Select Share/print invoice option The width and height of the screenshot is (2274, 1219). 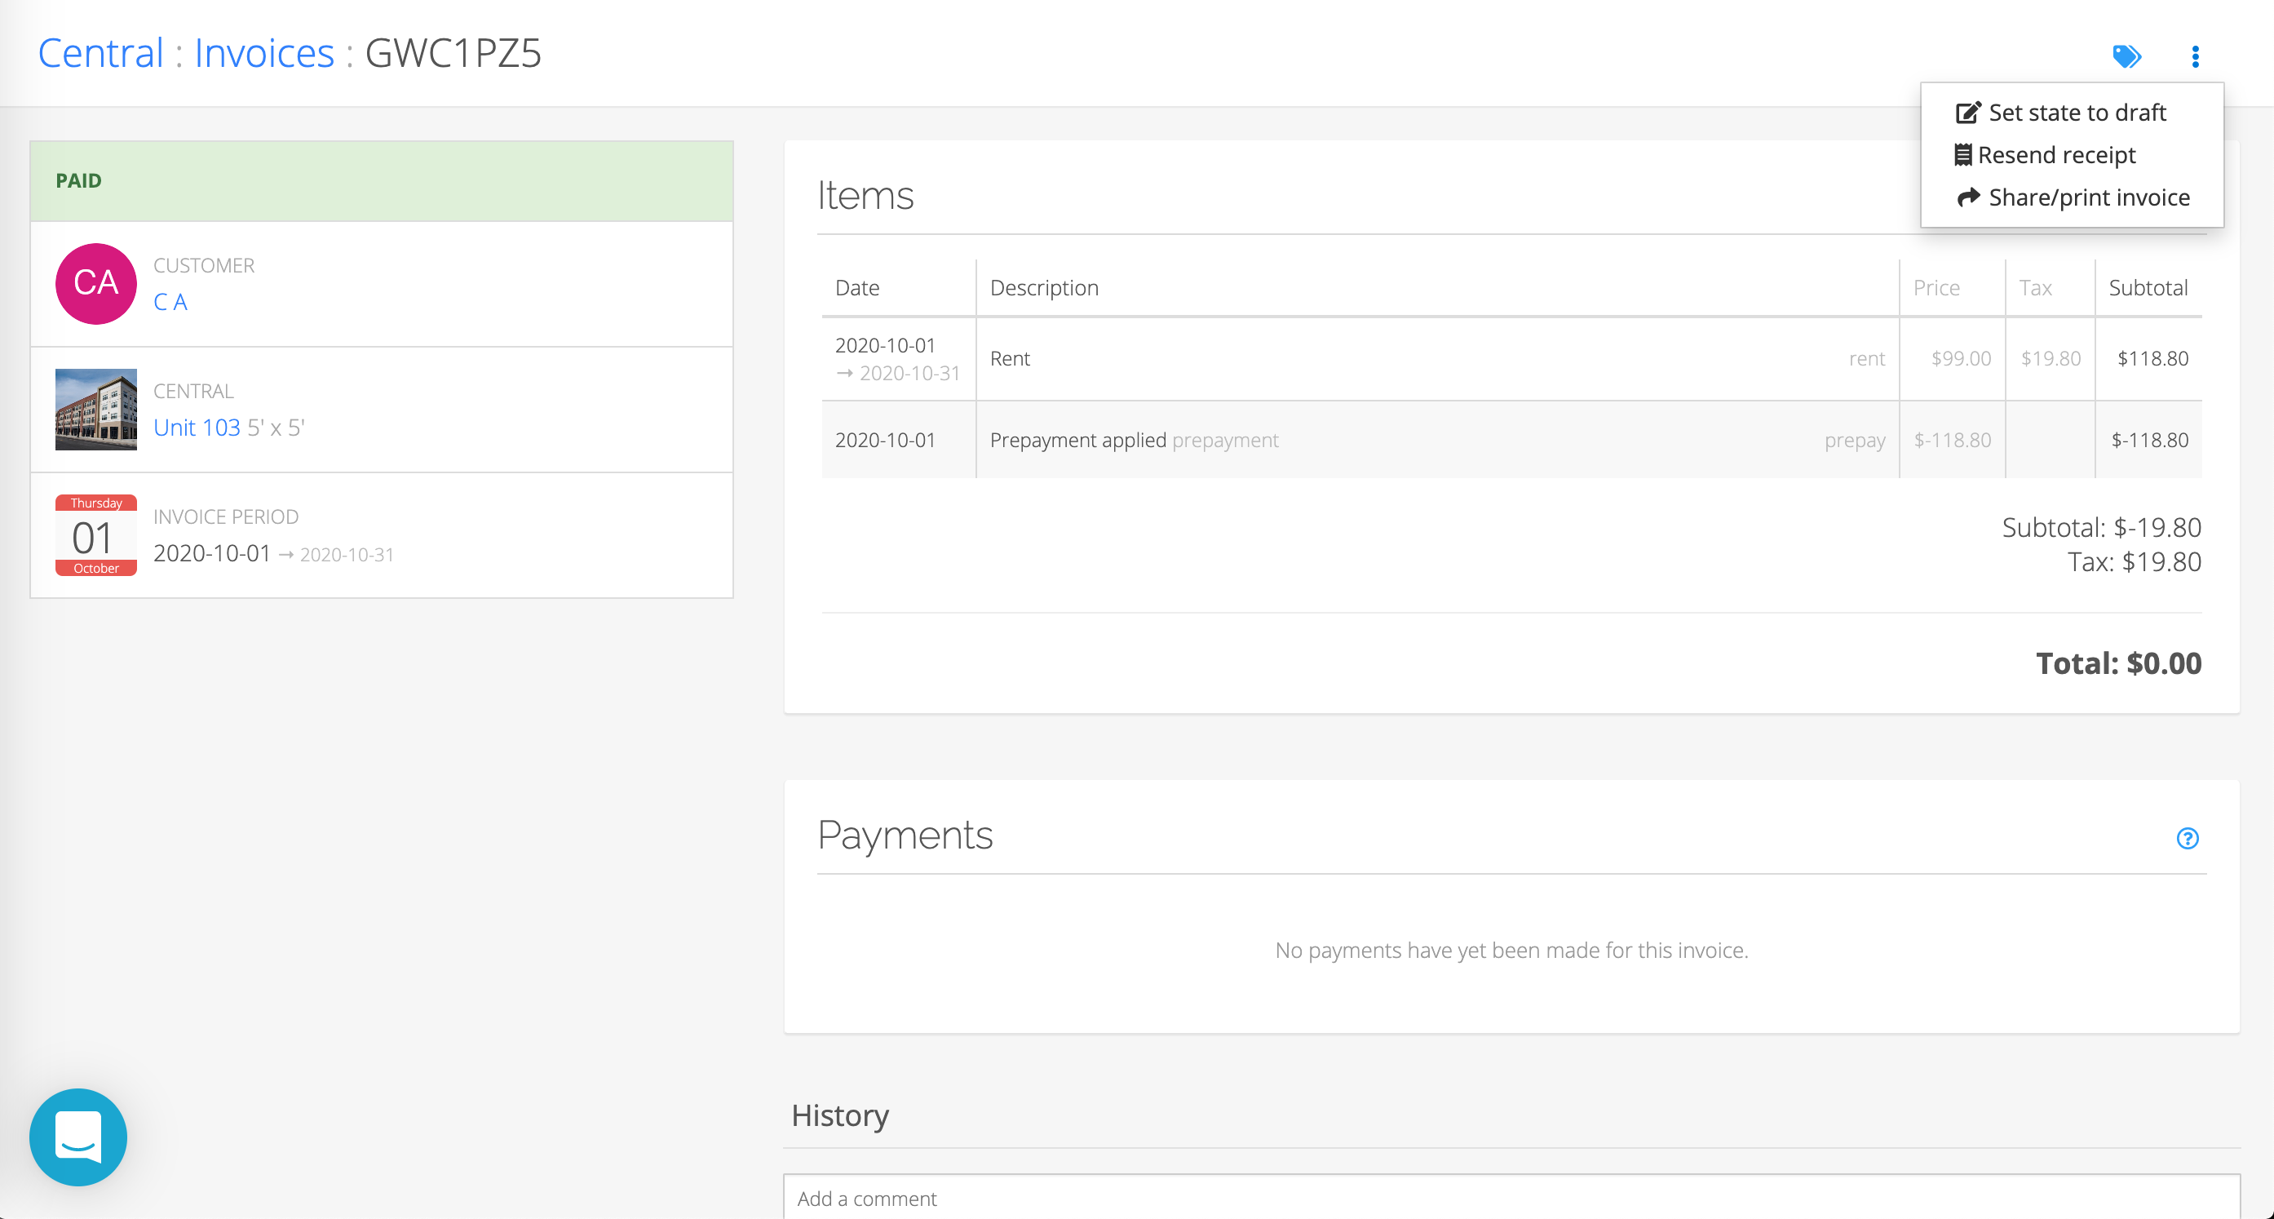point(2088,197)
